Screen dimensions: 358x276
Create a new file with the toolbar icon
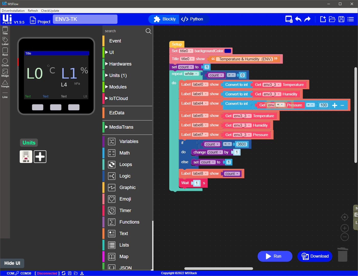323,19
